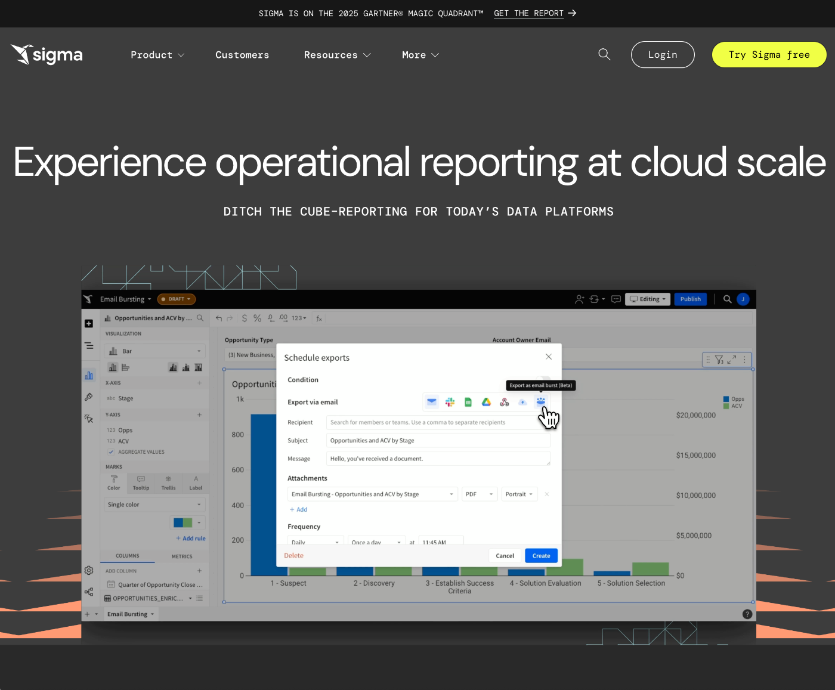Open the Editing mode dropdown
The width and height of the screenshot is (835, 690).
tap(648, 299)
